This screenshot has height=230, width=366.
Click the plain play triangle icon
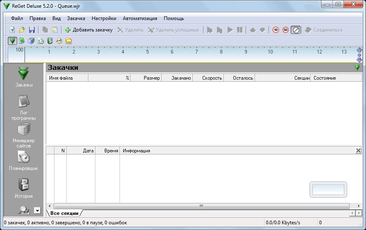click(x=230, y=30)
